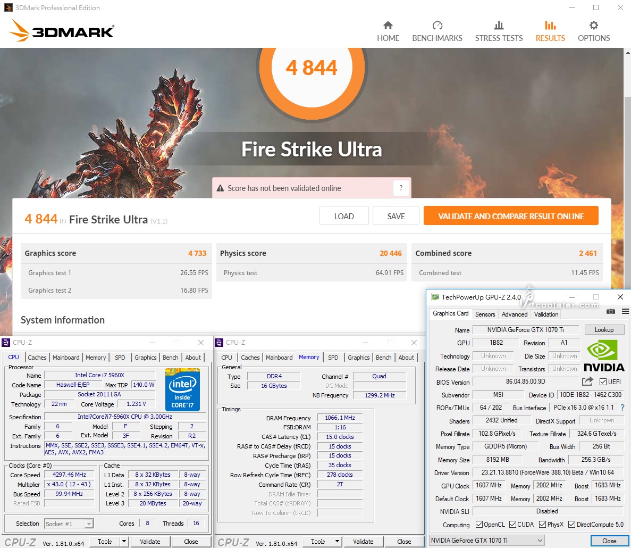Click Tools button in memory CPU-Z

(318, 542)
